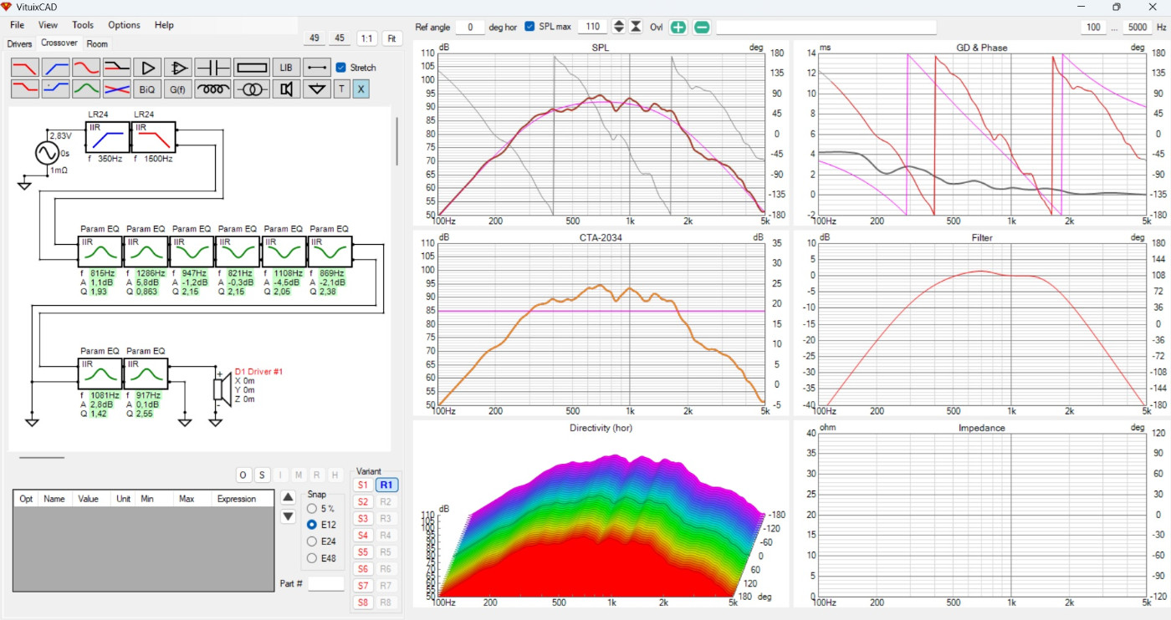Insert the resistor block icon
Viewport: 1171px width, 620px height.
tap(251, 68)
